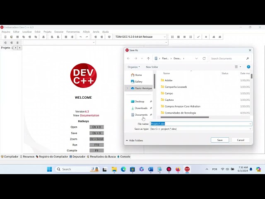Screen dimensions: 265x199
Task: Expand the address bar path dropdown
Action: tap(196, 58)
